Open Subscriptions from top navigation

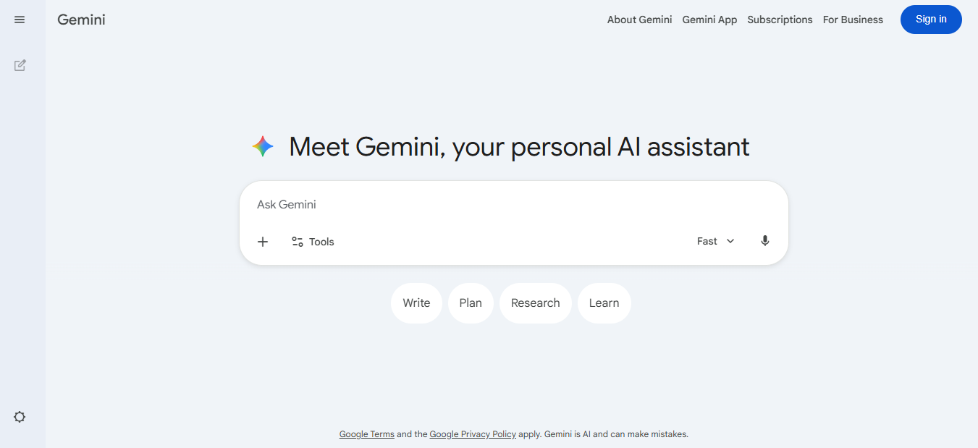(780, 20)
